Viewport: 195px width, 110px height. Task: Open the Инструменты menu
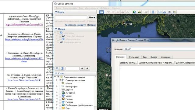(91, 8)
